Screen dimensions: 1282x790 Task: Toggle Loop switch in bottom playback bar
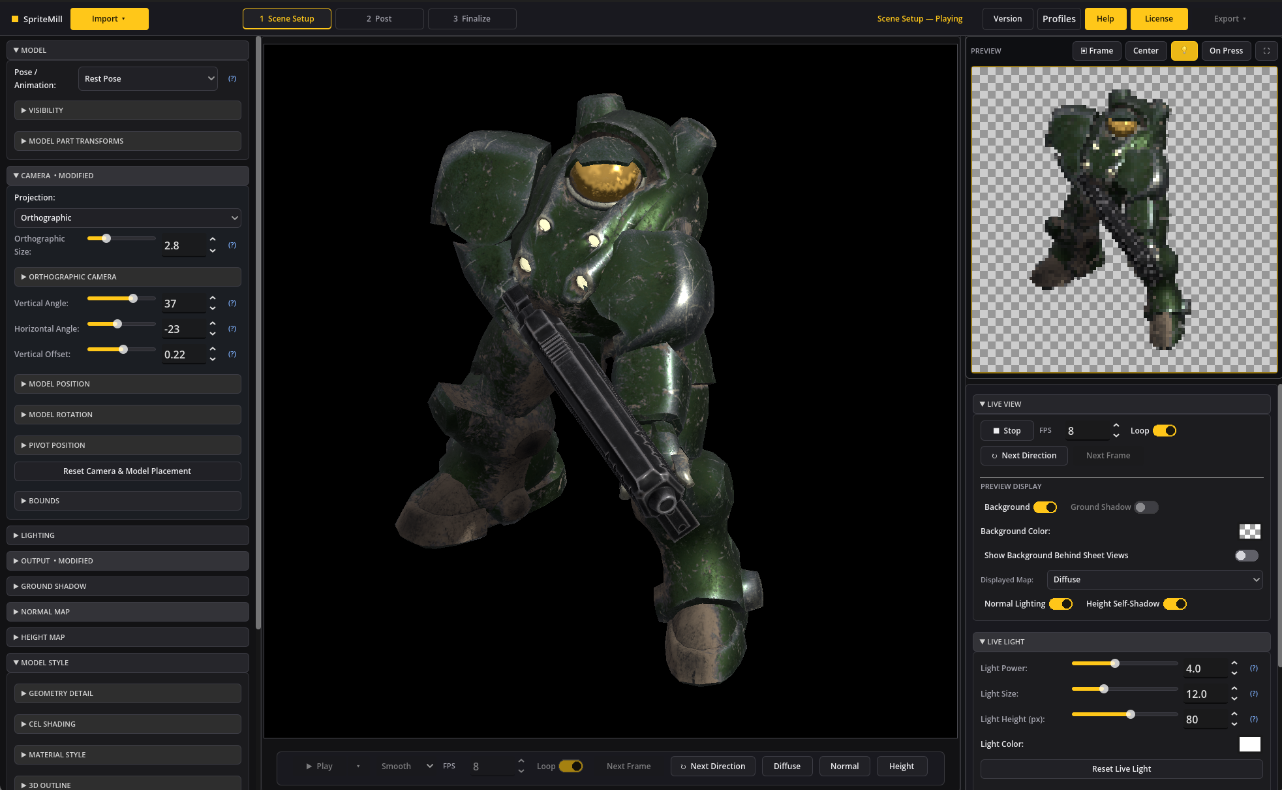pyautogui.click(x=571, y=766)
